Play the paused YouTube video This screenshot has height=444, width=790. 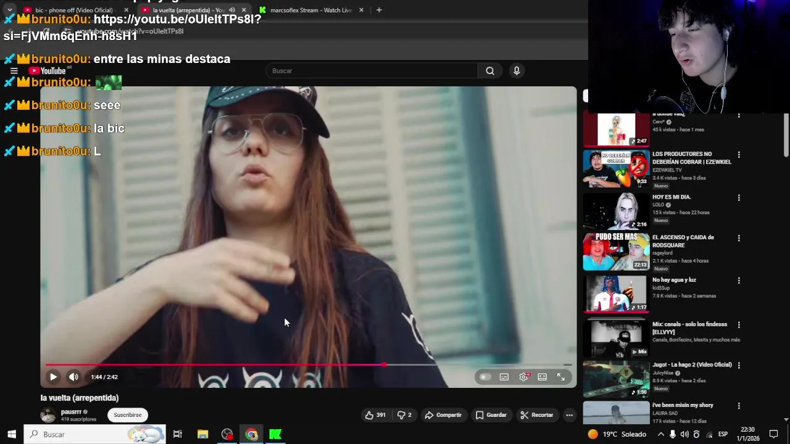click(x=53, y=377)
